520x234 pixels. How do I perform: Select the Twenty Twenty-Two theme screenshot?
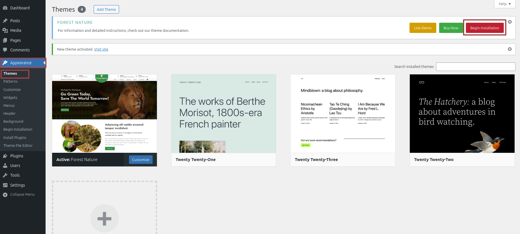point(462,114)
